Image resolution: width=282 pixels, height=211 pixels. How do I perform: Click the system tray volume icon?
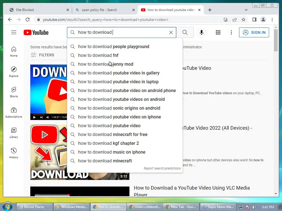coord(254,207)
